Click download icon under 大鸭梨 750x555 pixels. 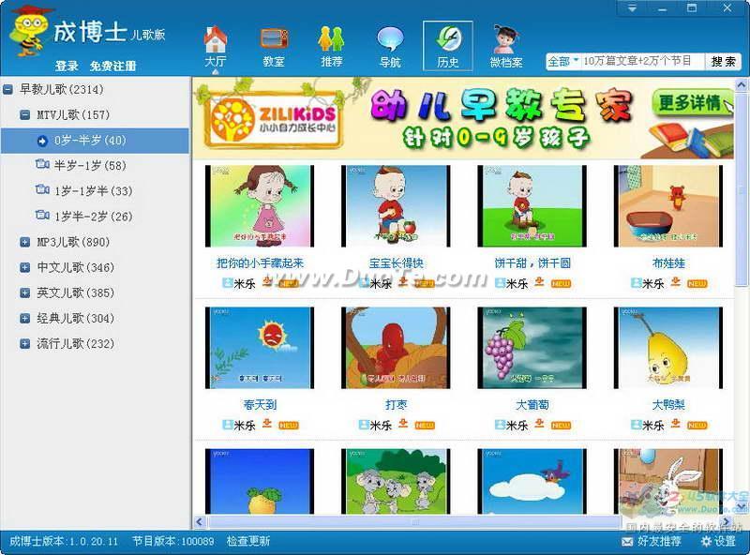(675, 424)
